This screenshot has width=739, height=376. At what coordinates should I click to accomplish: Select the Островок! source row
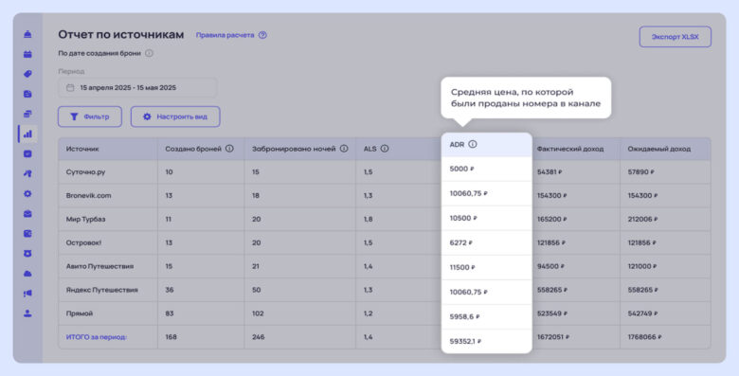[x=384, y=242]
